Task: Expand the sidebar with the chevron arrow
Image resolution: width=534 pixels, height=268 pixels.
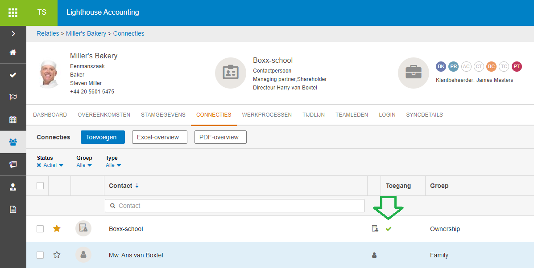Action: coord(13,33)
